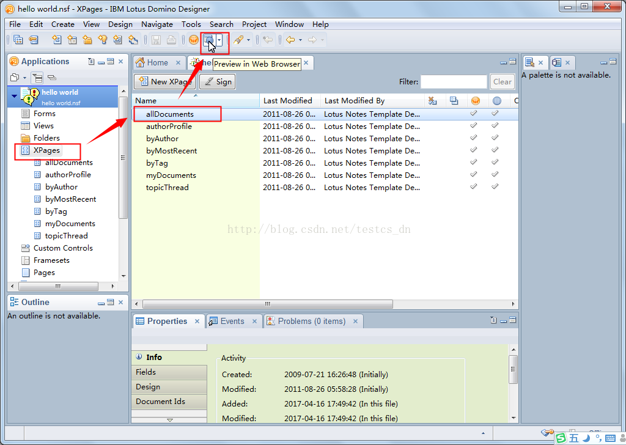Click the New Image Resource toolbar icon

pyautogui.click(x=133, y=40)
